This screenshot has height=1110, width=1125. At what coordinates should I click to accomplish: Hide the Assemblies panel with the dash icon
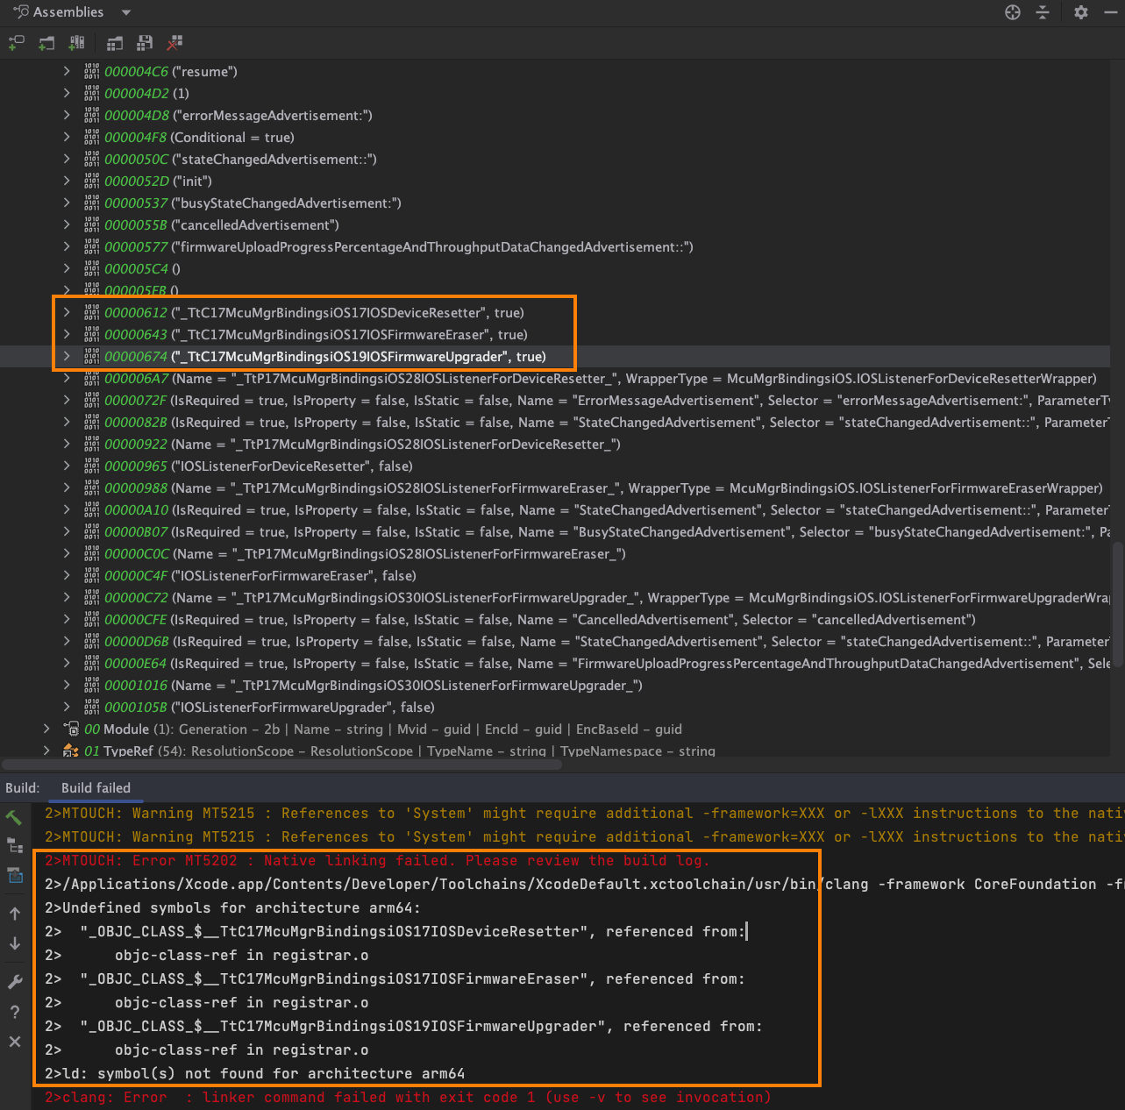coord(1111,12)
